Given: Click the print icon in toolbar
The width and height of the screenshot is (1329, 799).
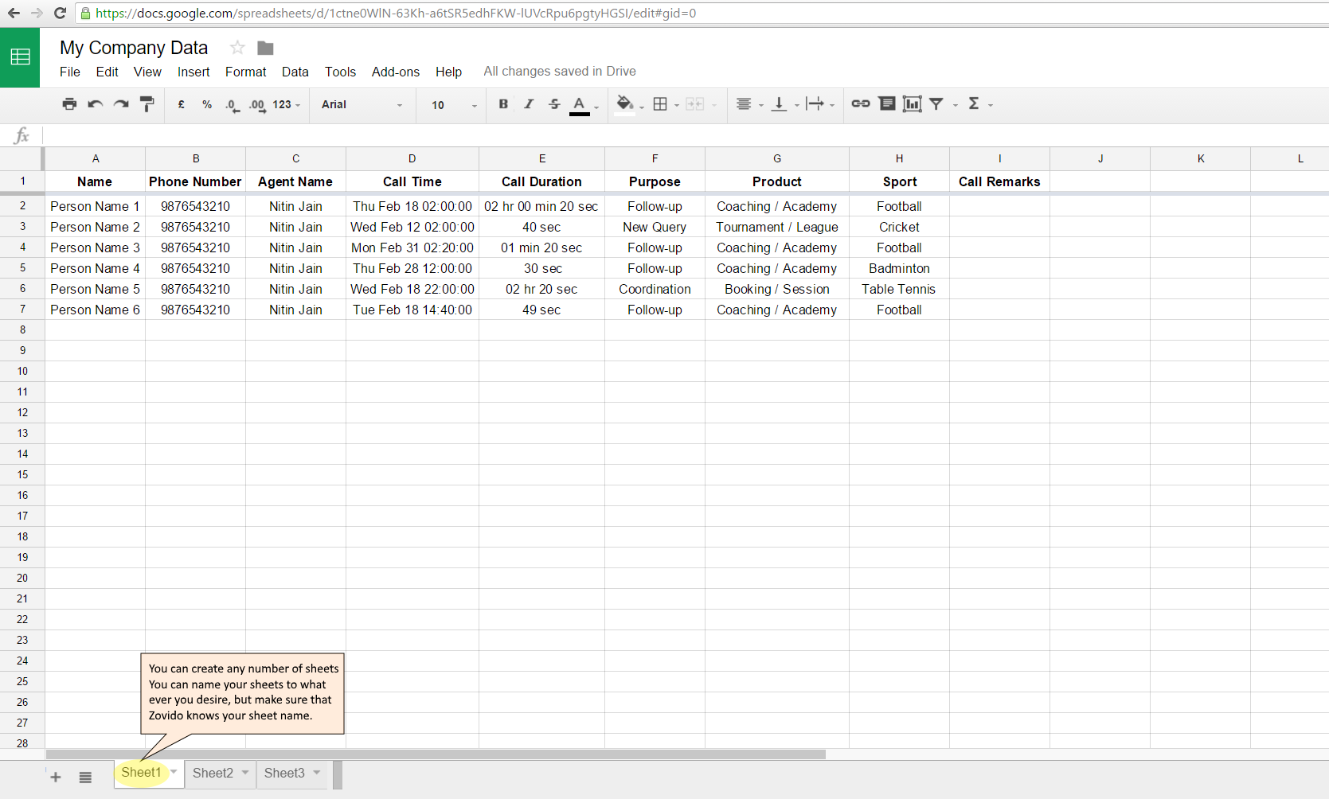Looking at the screenshot, I should (69, 104).
